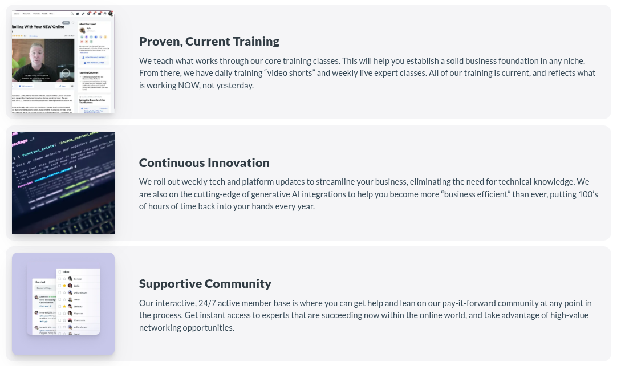
Task: Click the View Training Profile button
Action: 94,57
